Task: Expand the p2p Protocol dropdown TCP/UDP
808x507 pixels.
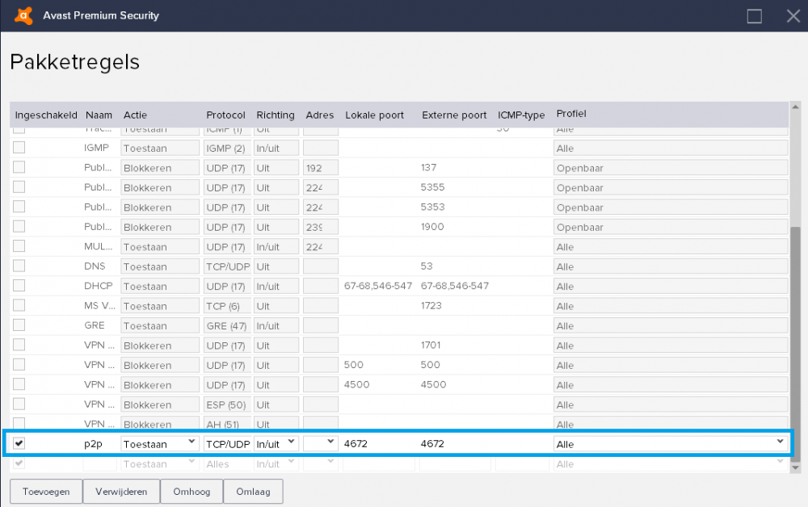Action: pyautogui.click(x=227, y=443)
